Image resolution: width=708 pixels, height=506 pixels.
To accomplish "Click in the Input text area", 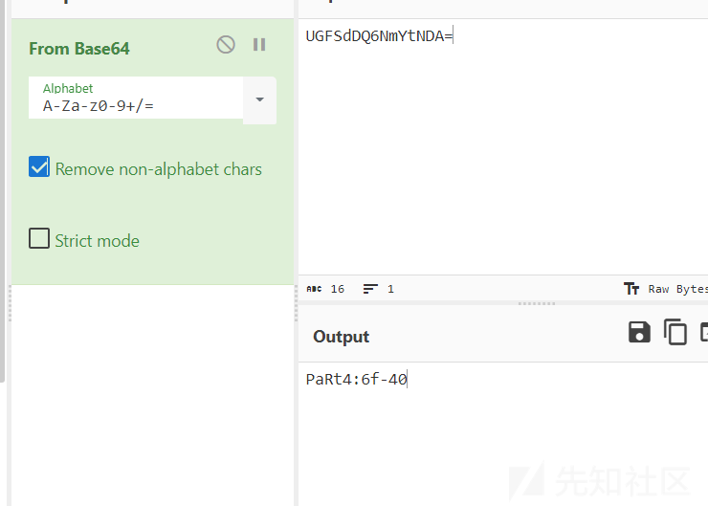I will point(503,146).
